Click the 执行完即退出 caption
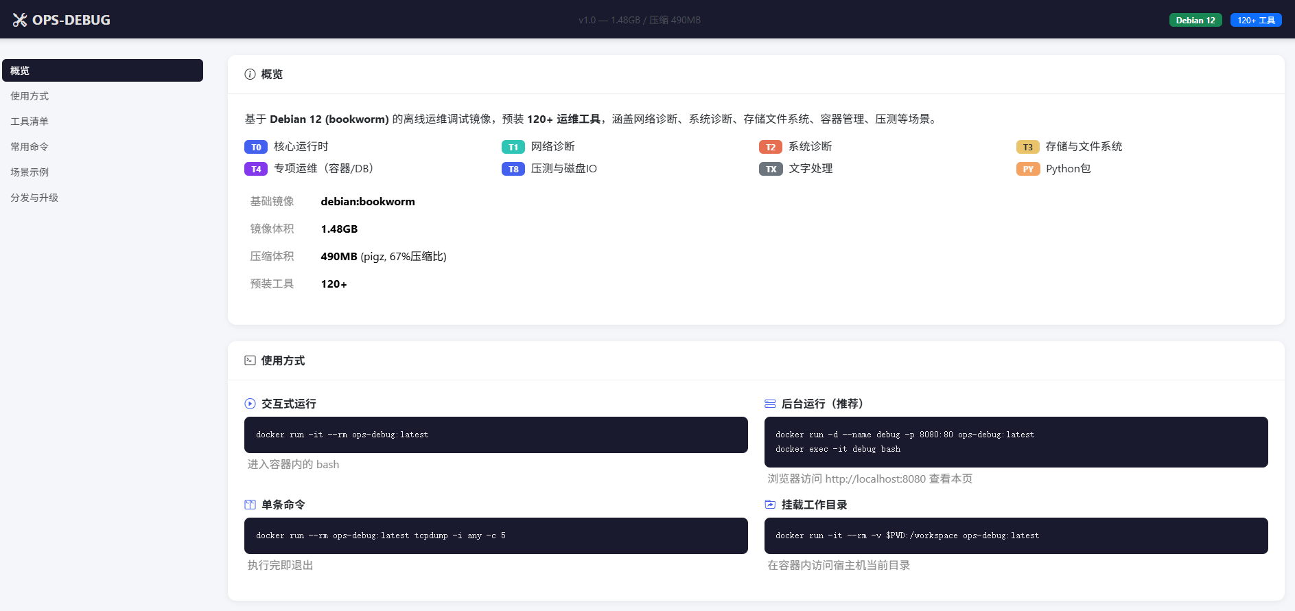The width and height of the screenshot is (1295, 611). click(280, 565)
